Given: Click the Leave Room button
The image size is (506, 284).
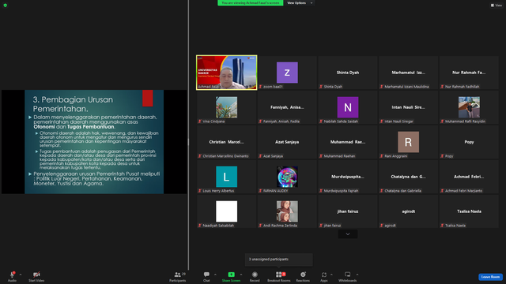Looking at the screenshot, I should coord(490,277).
